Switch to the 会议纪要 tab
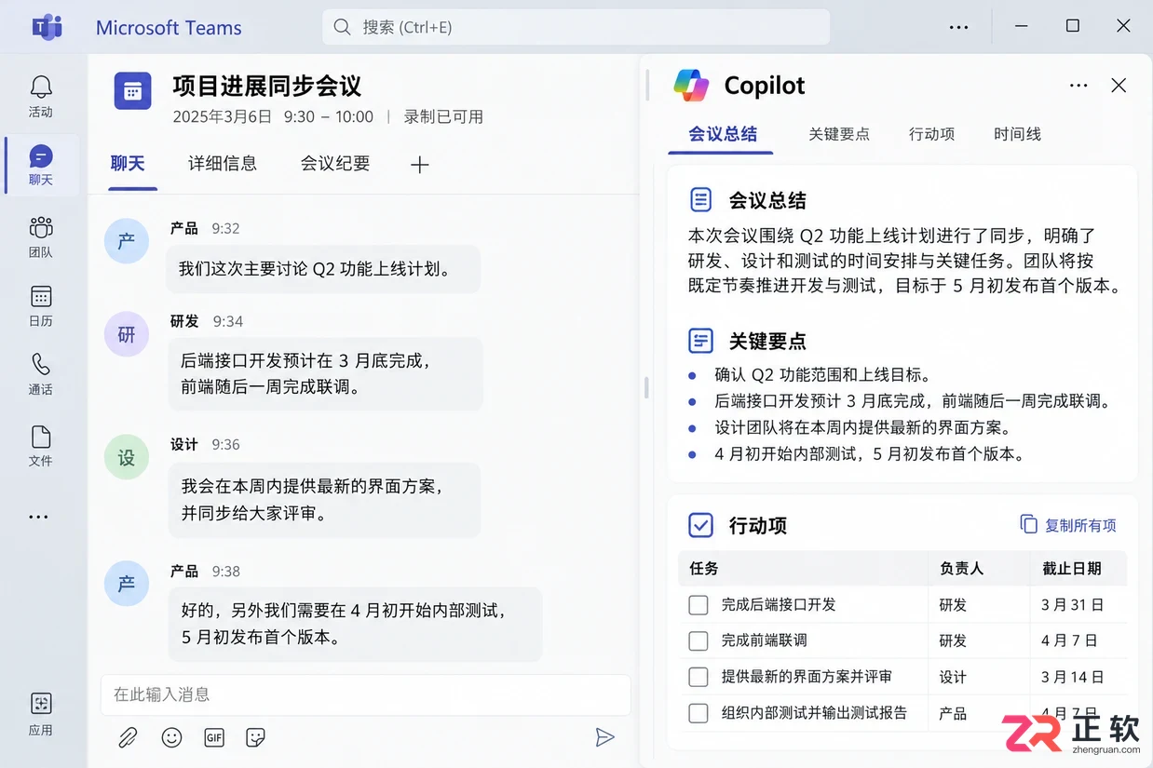This screenshot has height=768, width=1153. tap(335, 164)
